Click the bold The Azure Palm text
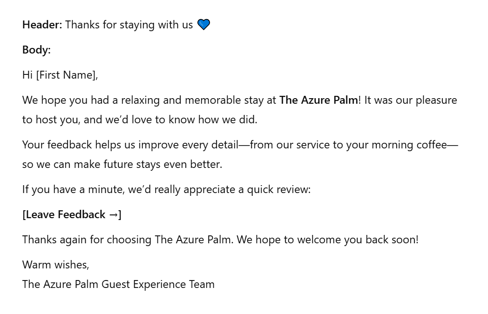Image resolution: width=488 pixels, height=314 pixels. coord(319,100)
